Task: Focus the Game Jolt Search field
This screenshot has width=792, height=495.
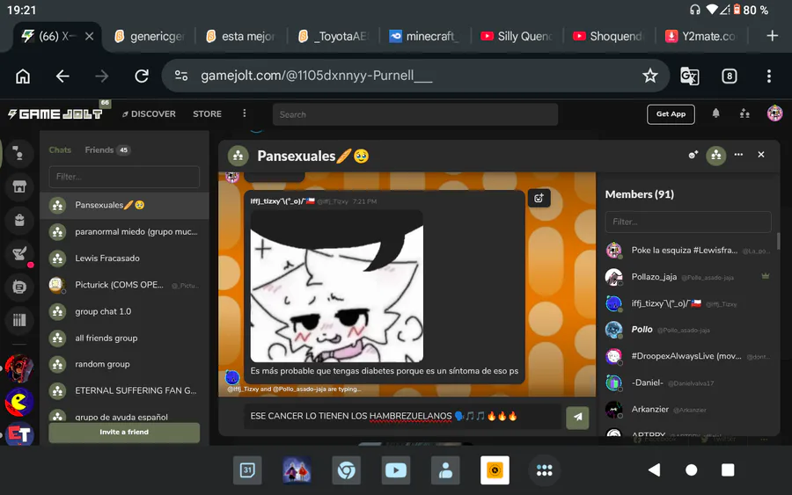Action: 415,114
